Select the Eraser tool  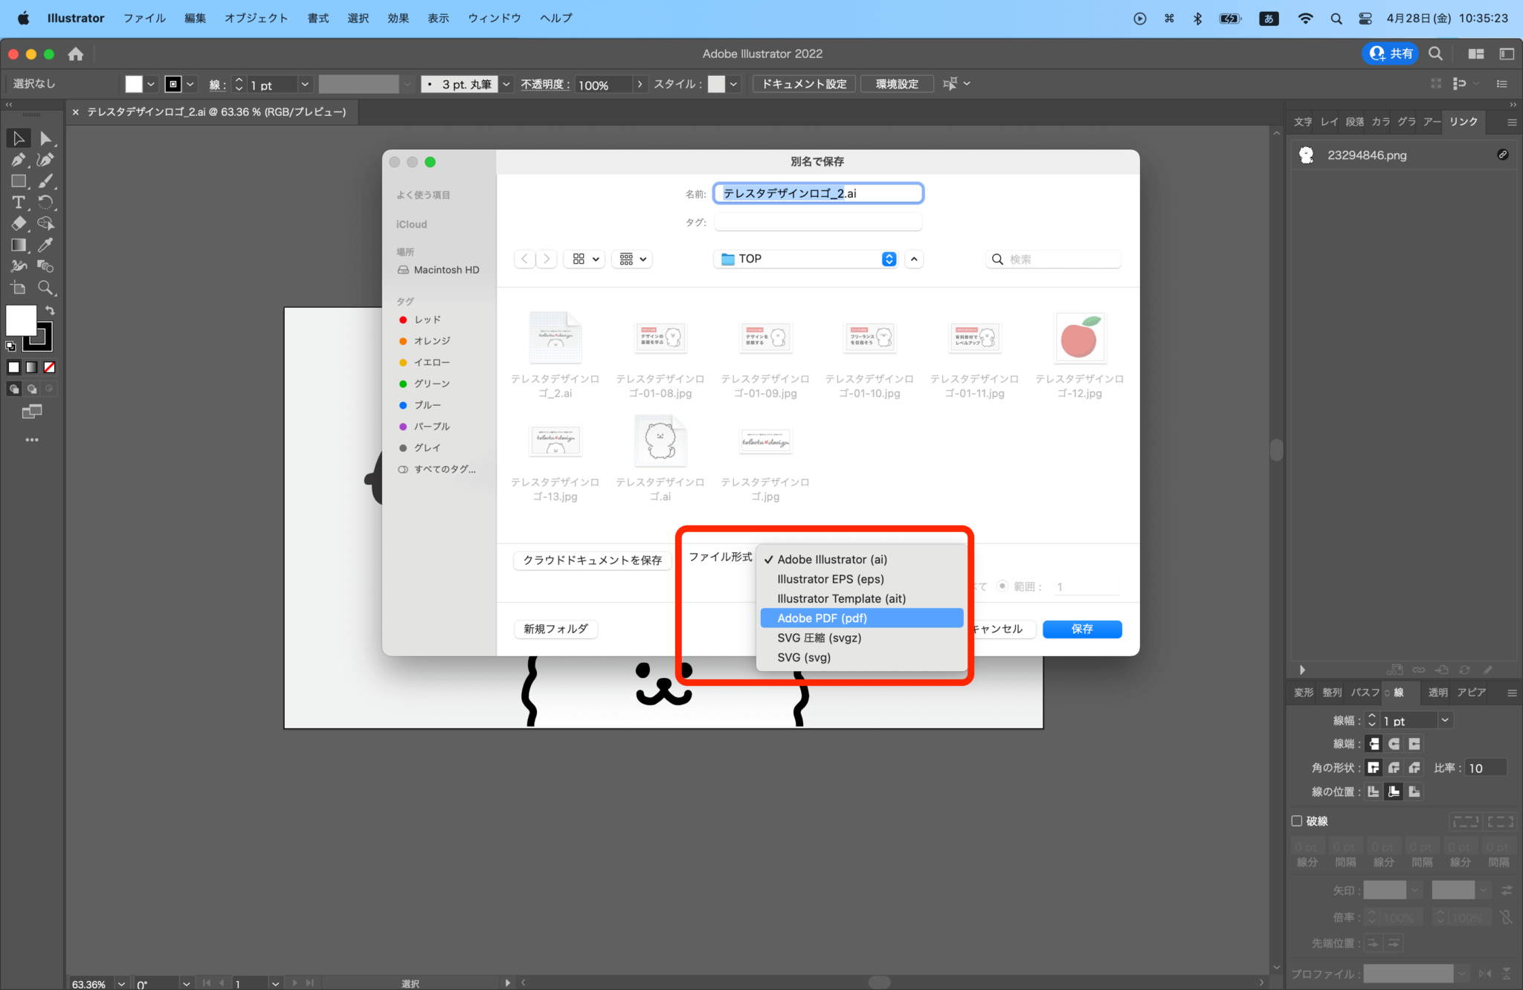19,223
